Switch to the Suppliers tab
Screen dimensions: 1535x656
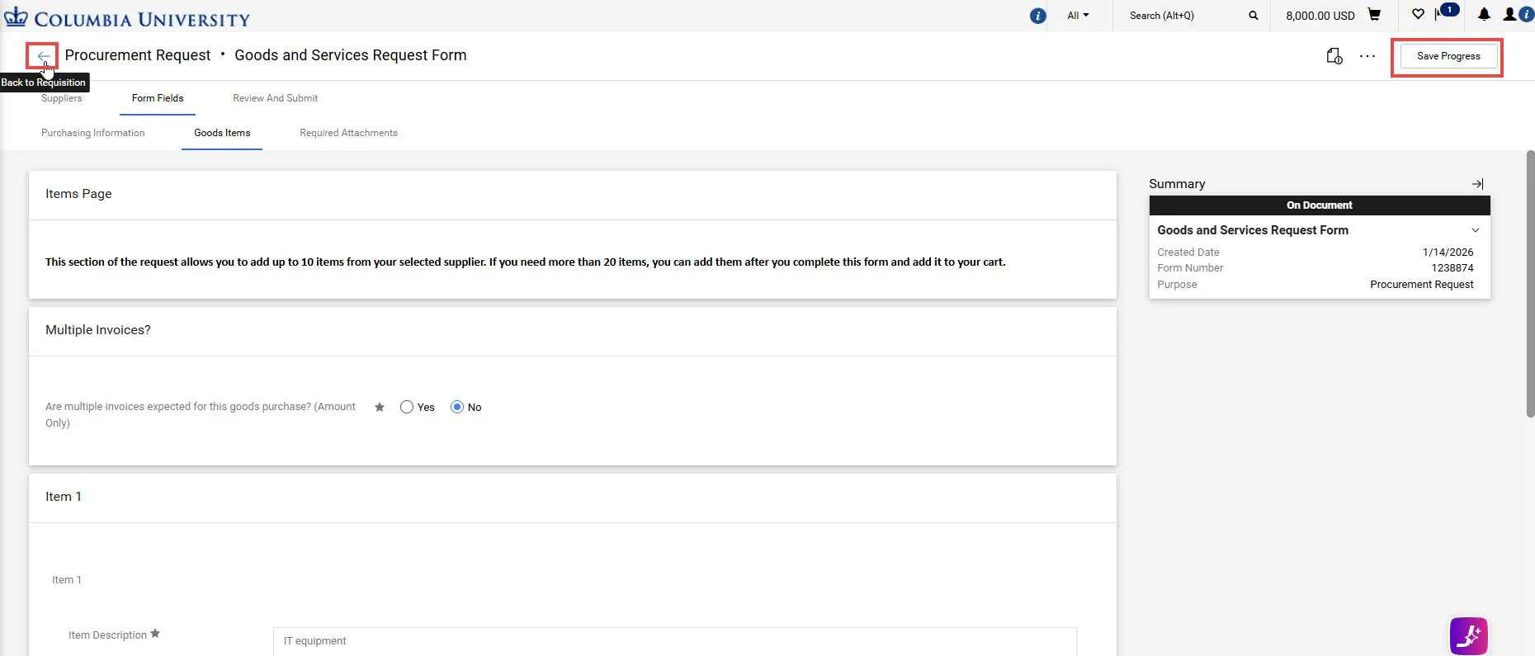coord(62,98)
